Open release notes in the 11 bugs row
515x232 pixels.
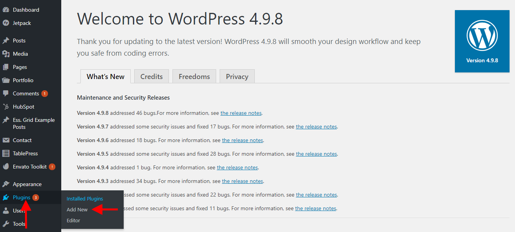click(x=316, y=208)
